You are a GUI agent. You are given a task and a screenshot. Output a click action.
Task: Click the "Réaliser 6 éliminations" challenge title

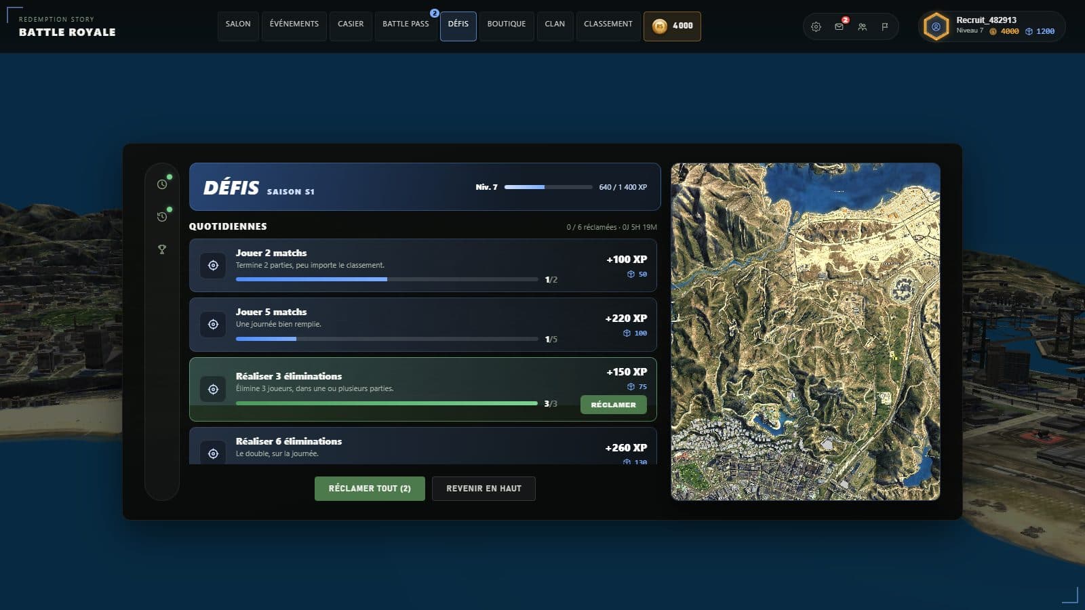coord(289,441)
